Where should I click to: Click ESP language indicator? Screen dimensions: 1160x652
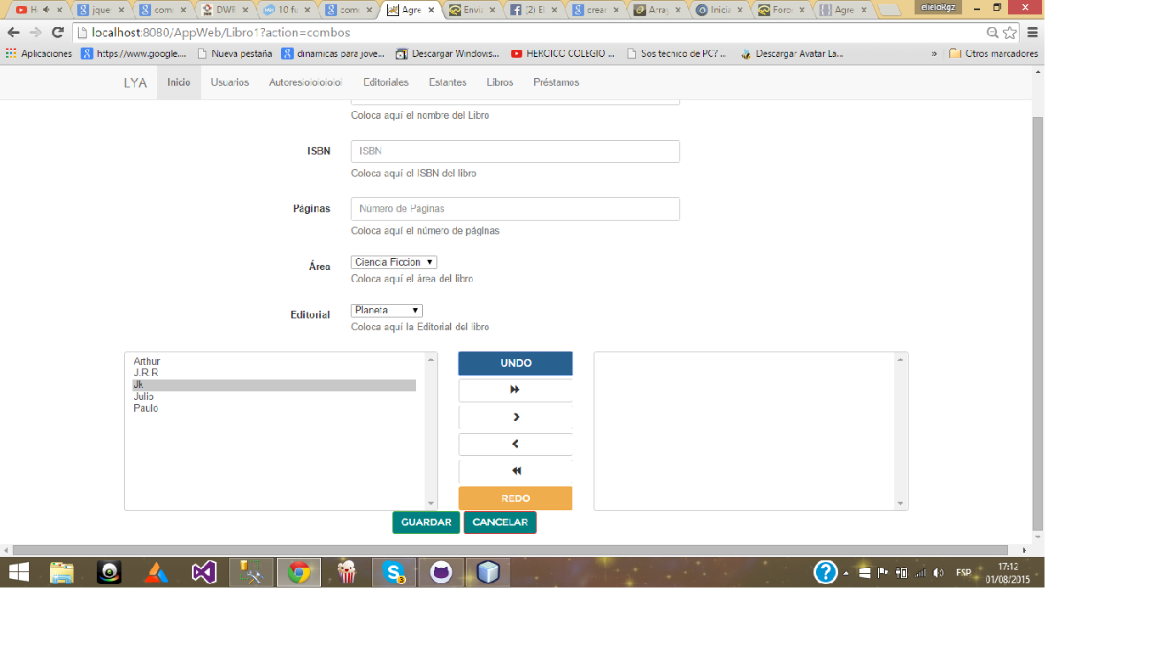pyautogui.click(x=964, y=573)
